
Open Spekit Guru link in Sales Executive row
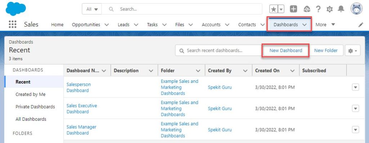pos(220,108)
